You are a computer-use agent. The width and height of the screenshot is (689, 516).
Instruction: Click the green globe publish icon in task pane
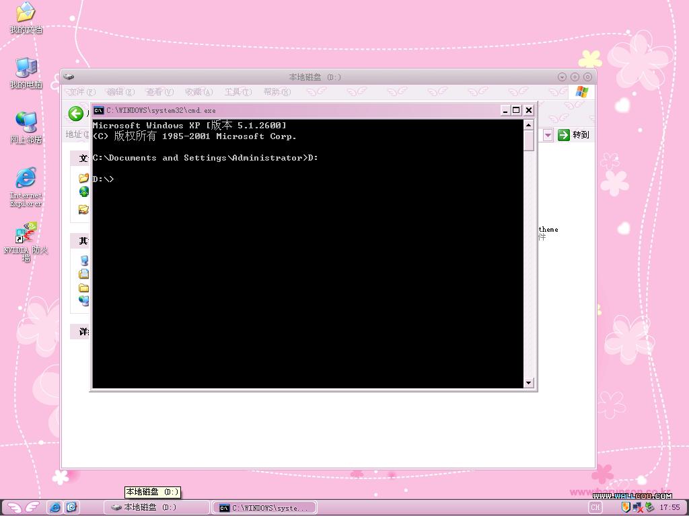[83, 191]
